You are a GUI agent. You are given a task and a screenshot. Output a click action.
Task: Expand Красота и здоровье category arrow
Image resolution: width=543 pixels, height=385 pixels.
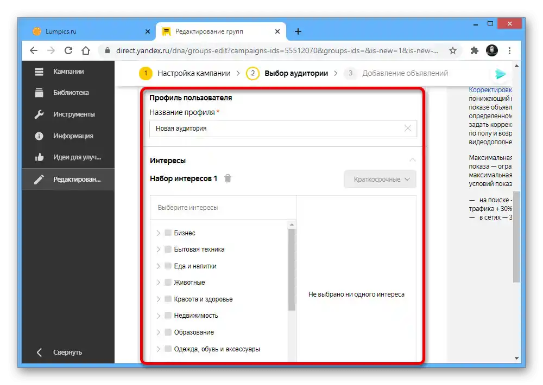pos(158,299)
